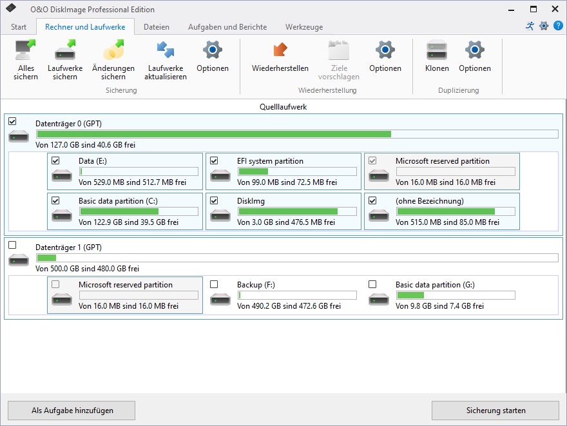Click the text 'Von 99.0 MB sind 72.5 MB frei'
The width and height of the screenshot is (567, 426).
[x=287, y=182]
